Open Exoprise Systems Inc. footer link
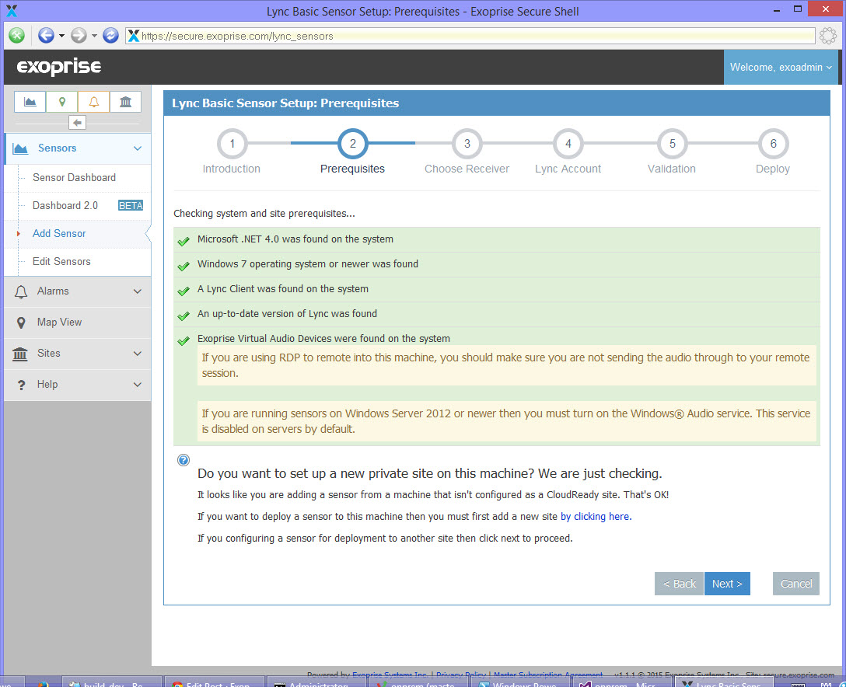846x687 pixels. pos(390,675)
